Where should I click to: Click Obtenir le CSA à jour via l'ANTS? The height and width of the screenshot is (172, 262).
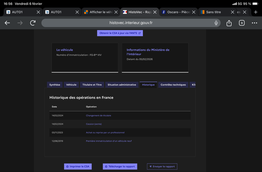coord(120,33)
